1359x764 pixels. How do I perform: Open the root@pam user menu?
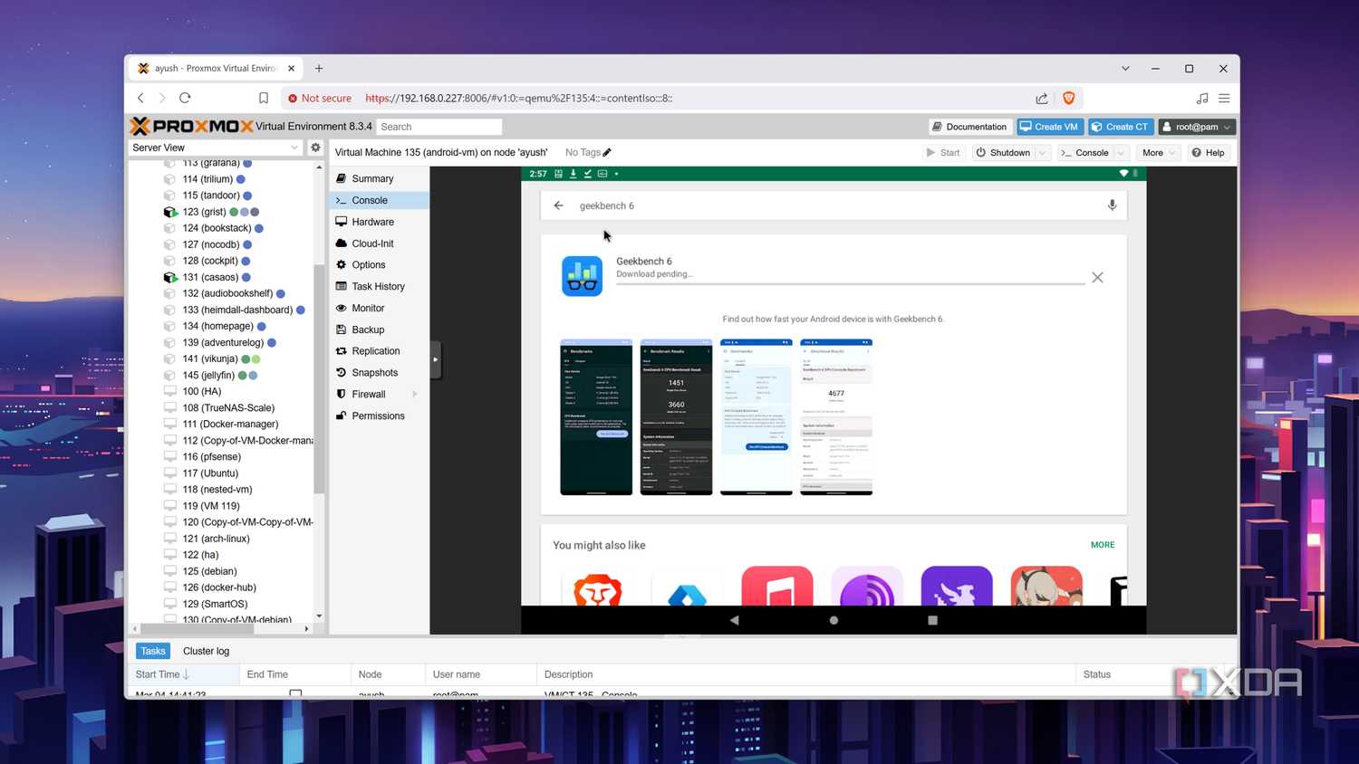tap(1197, 127)
